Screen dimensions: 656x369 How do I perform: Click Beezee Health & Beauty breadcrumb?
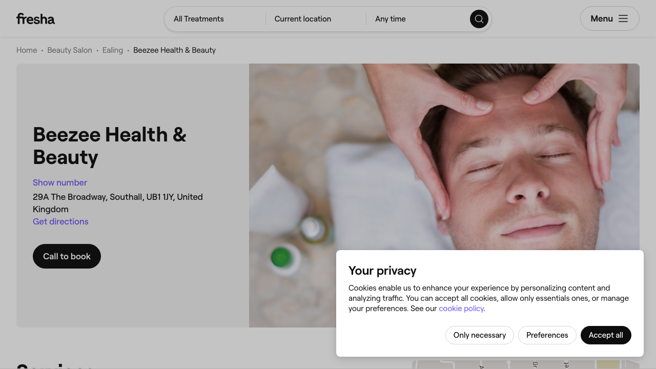tap(174, 50)
